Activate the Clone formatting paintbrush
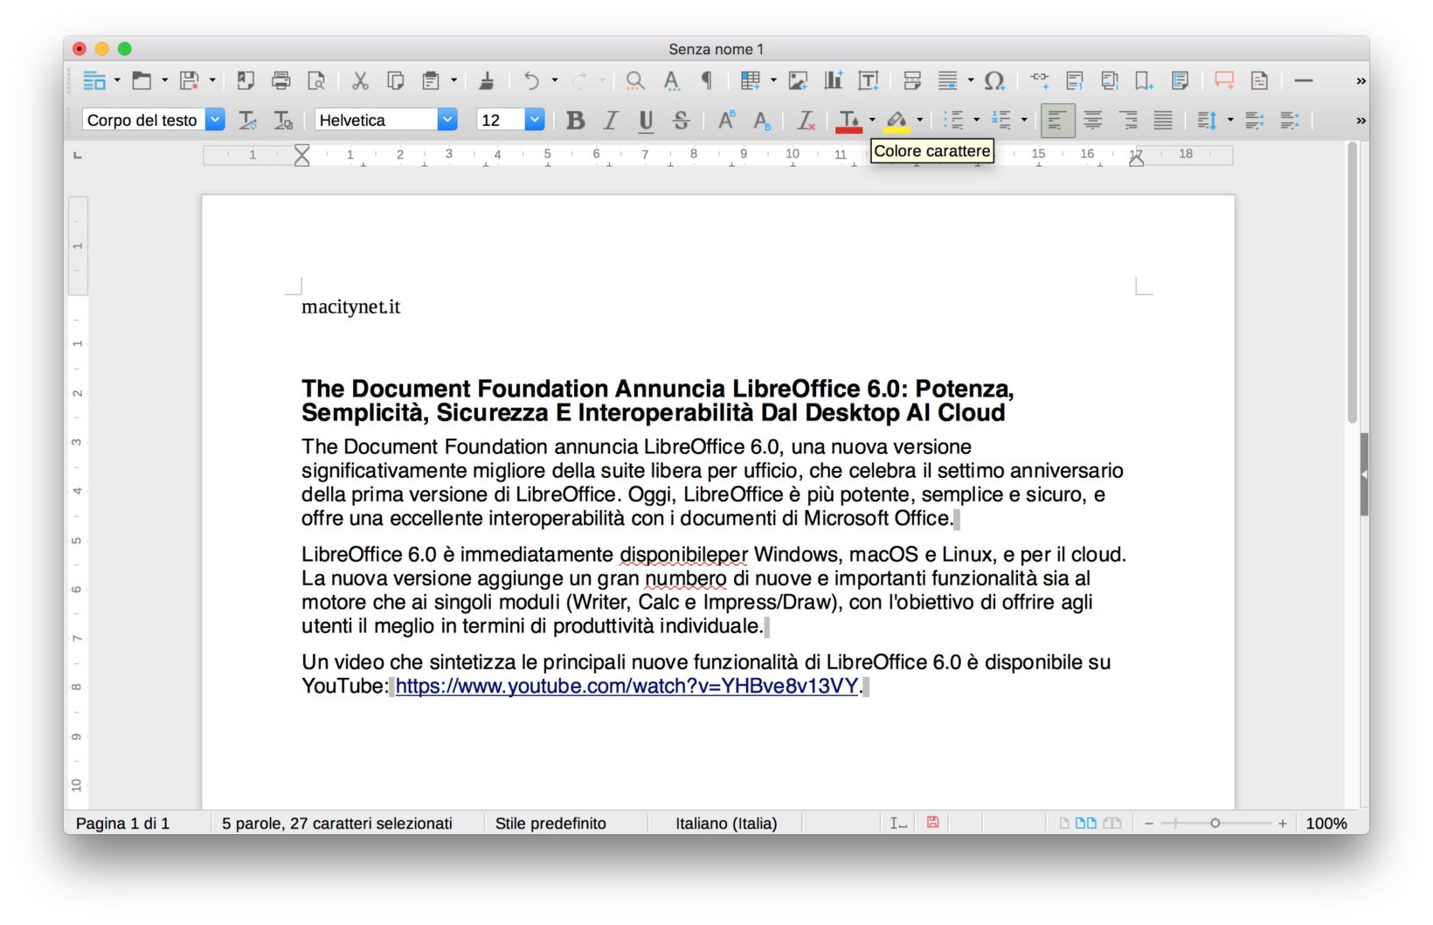The width and height of the screenshot is (1433, 925). [x=487, y=81]
